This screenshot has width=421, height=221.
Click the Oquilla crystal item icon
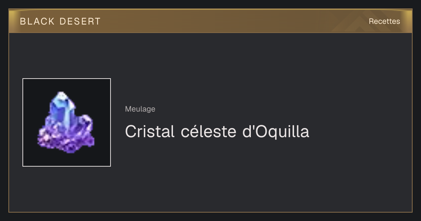click(x=66, y=123)
